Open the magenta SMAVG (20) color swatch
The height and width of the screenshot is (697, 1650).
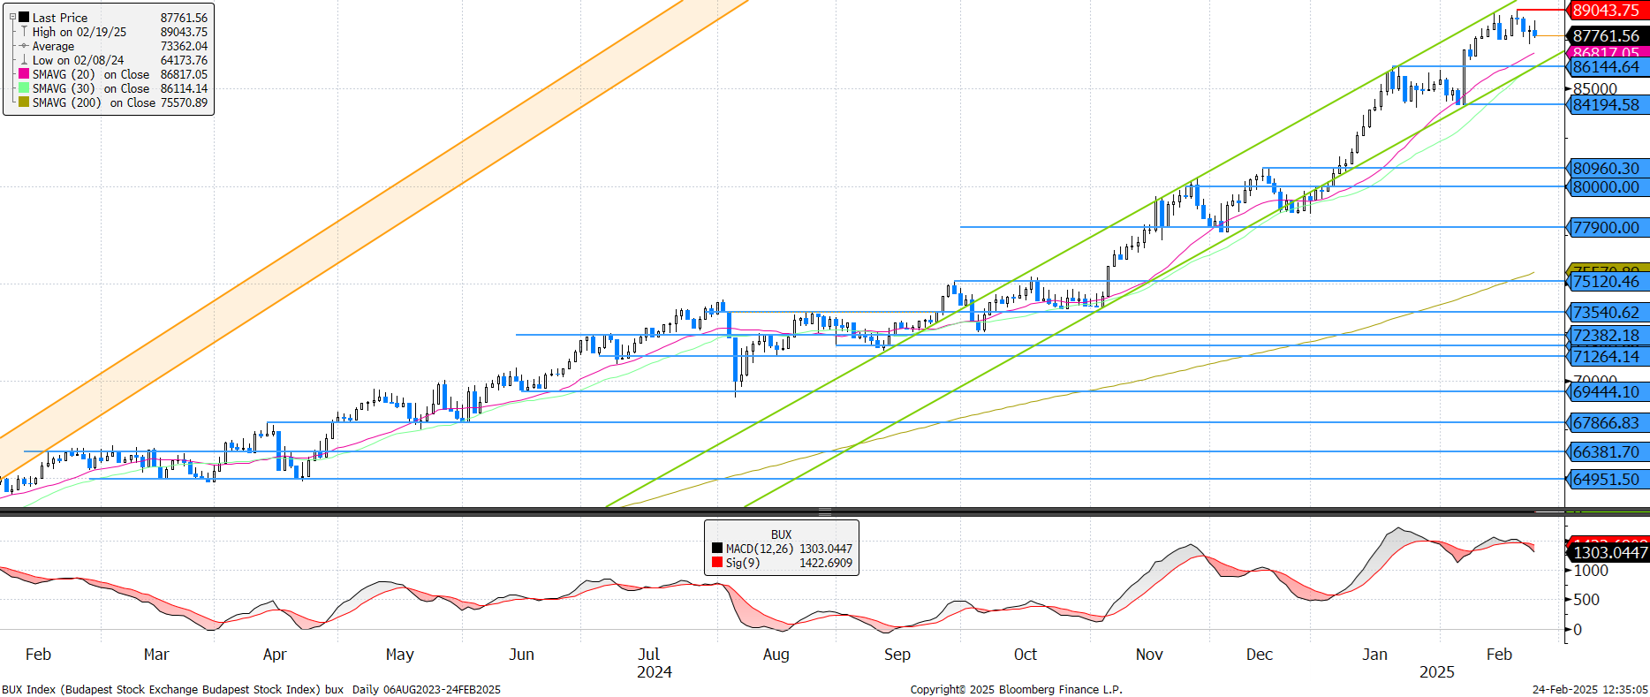point(24,74)
